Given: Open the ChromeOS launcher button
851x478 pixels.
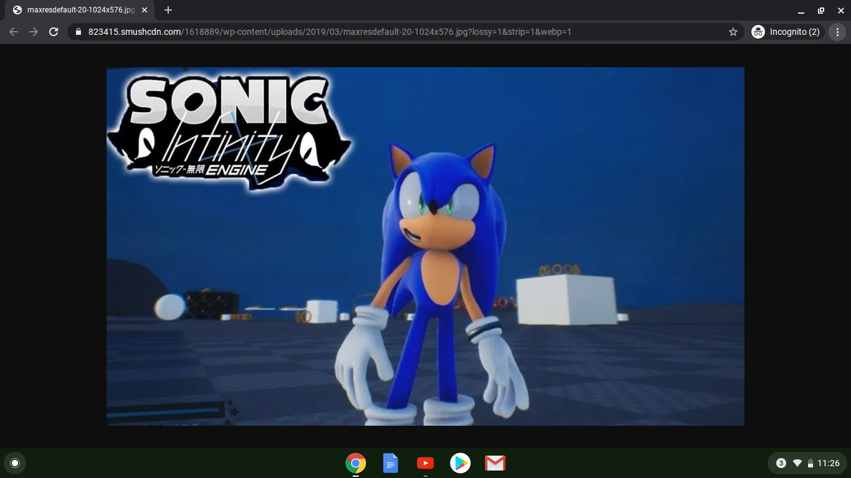Looking at the screenshot, I should pyautogui.click(x=15, y=463).
